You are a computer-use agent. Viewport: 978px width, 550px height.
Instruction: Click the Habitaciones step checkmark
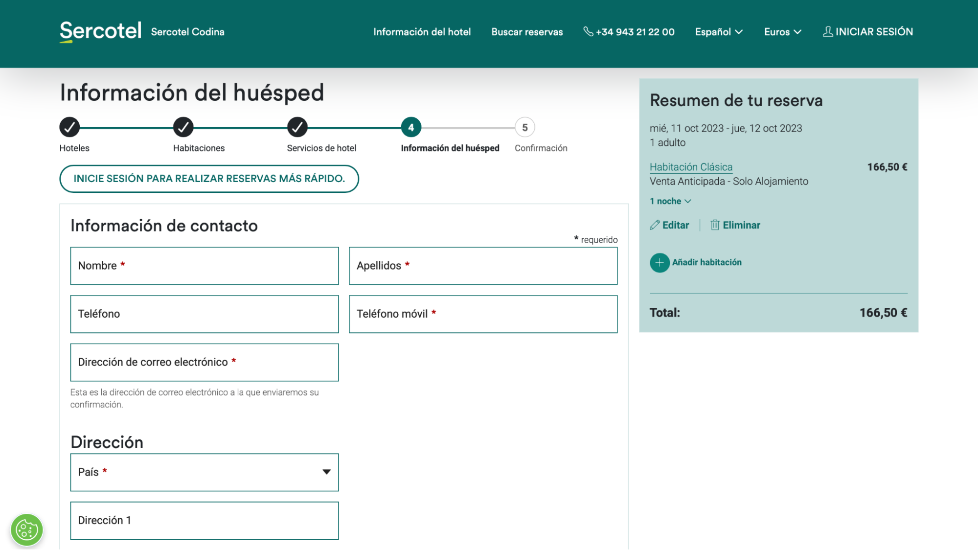point(183,127)
